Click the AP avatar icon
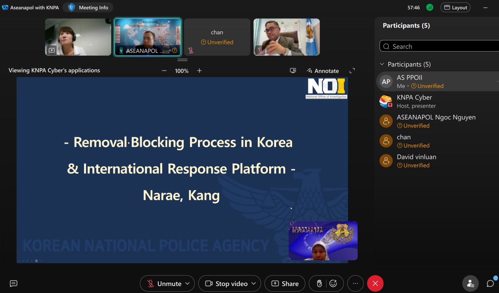Screen dimensions: 499x293 click(386, 82)
